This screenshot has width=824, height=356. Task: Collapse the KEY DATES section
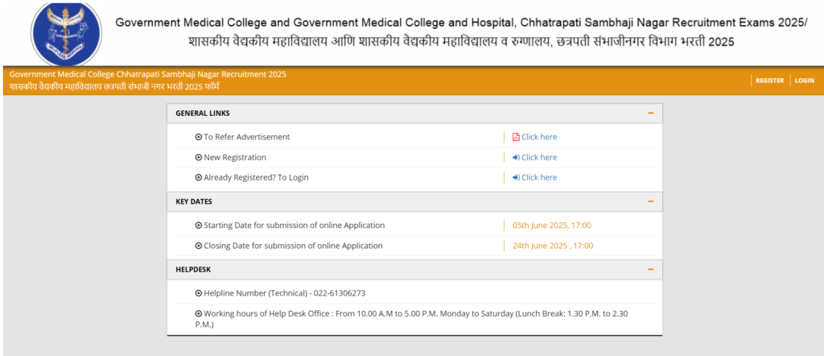click(x=650, y=201)
